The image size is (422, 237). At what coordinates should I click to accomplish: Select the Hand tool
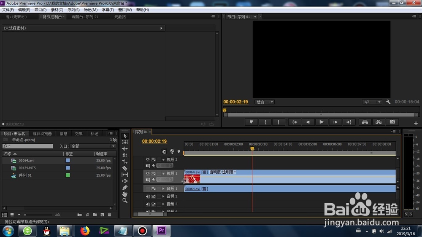125,194
